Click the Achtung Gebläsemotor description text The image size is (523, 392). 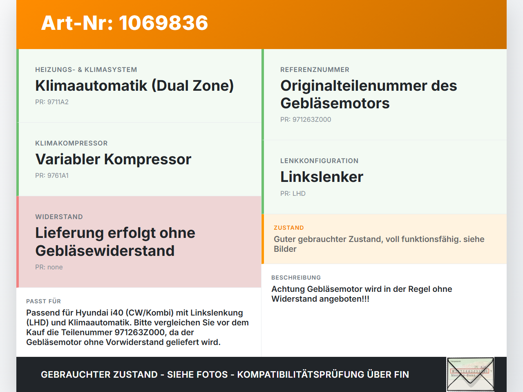(x=362, y=294)
